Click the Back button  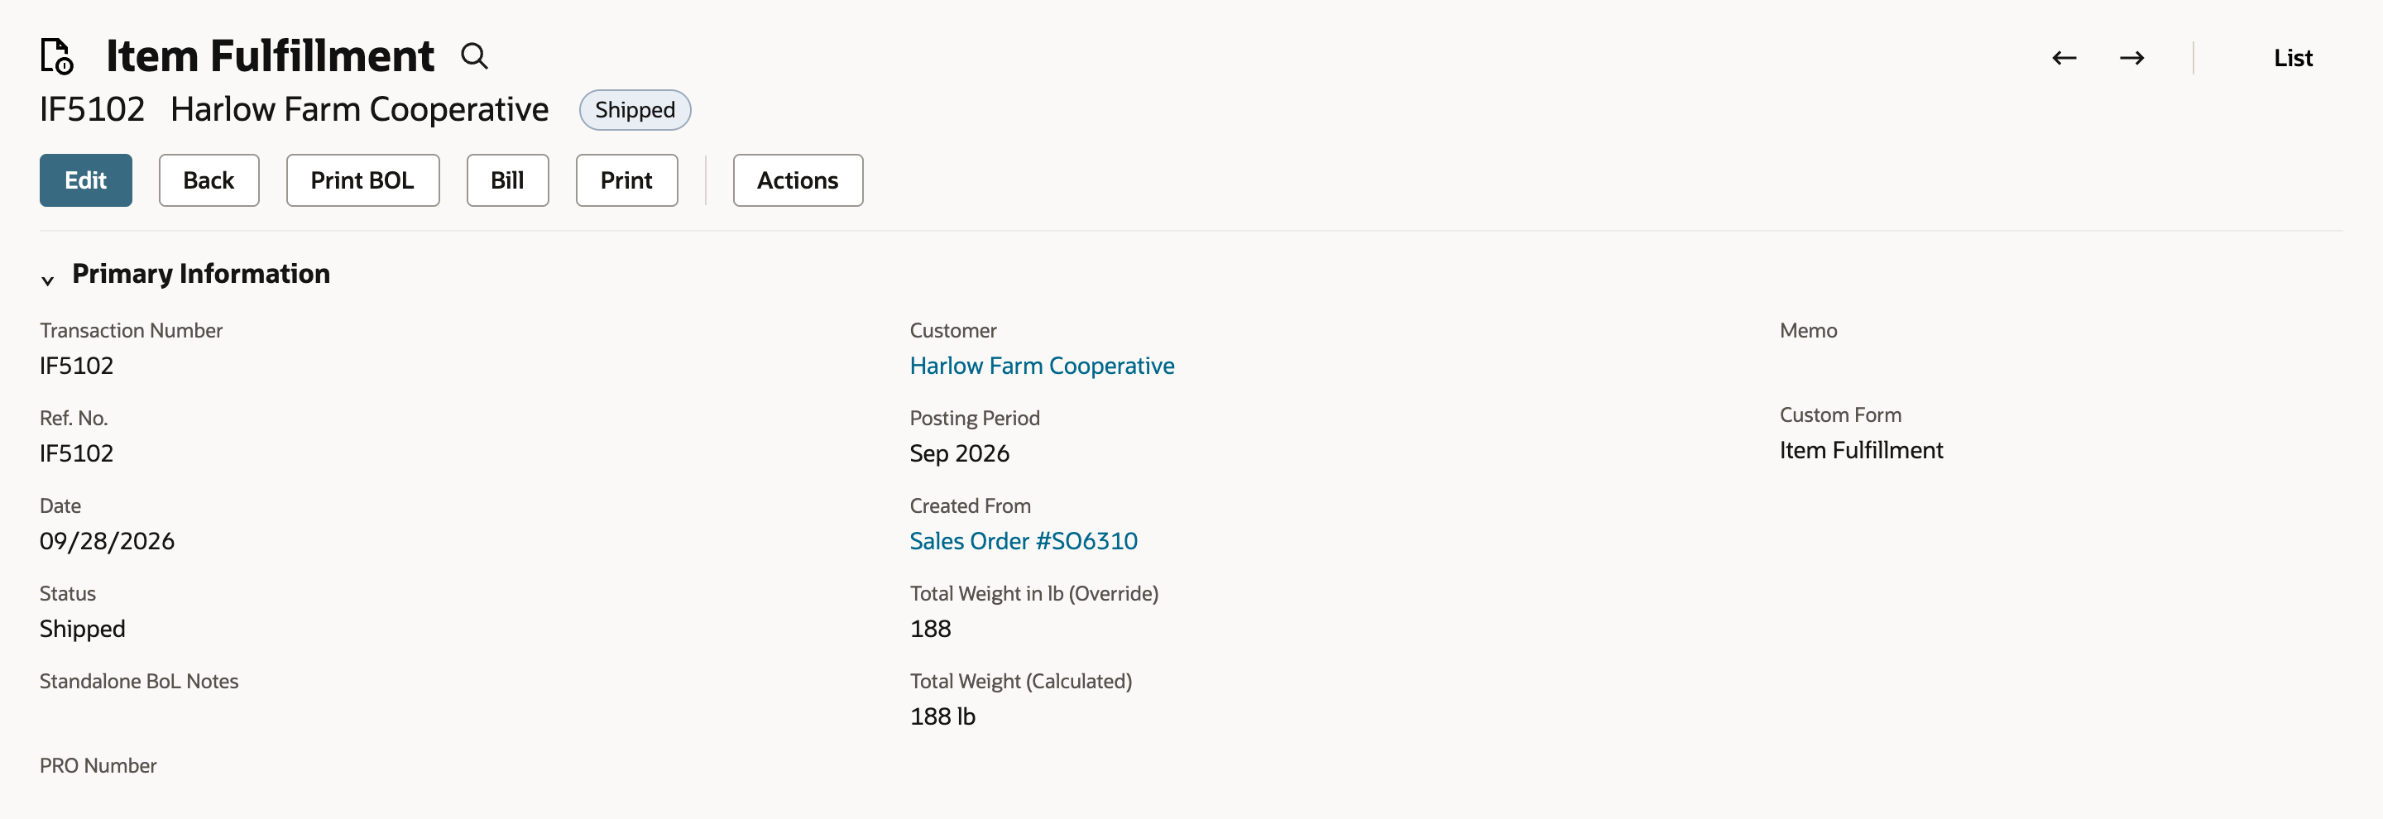pyautogui.click(x=209, y=180)
